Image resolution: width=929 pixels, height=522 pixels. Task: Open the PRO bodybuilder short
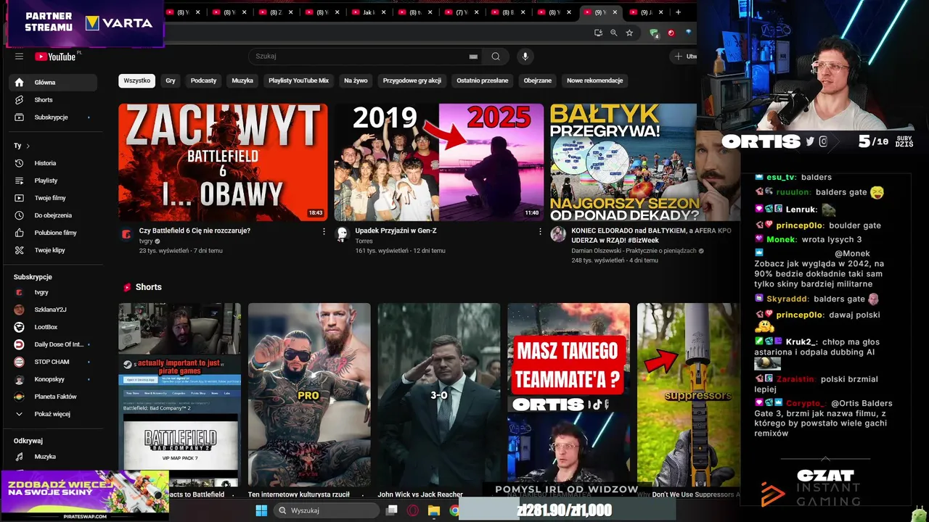click(309, 394)
